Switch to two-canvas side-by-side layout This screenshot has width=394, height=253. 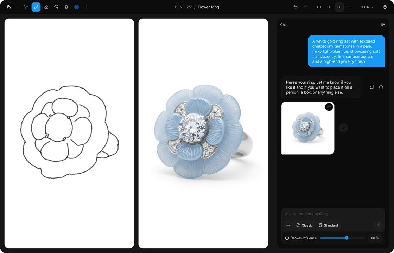(339, 7)
